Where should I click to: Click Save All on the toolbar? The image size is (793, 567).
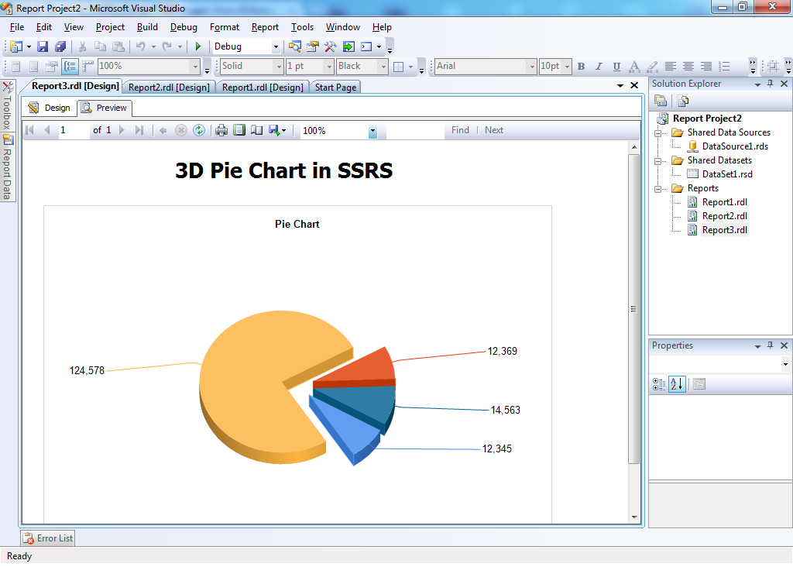(60, 46)
